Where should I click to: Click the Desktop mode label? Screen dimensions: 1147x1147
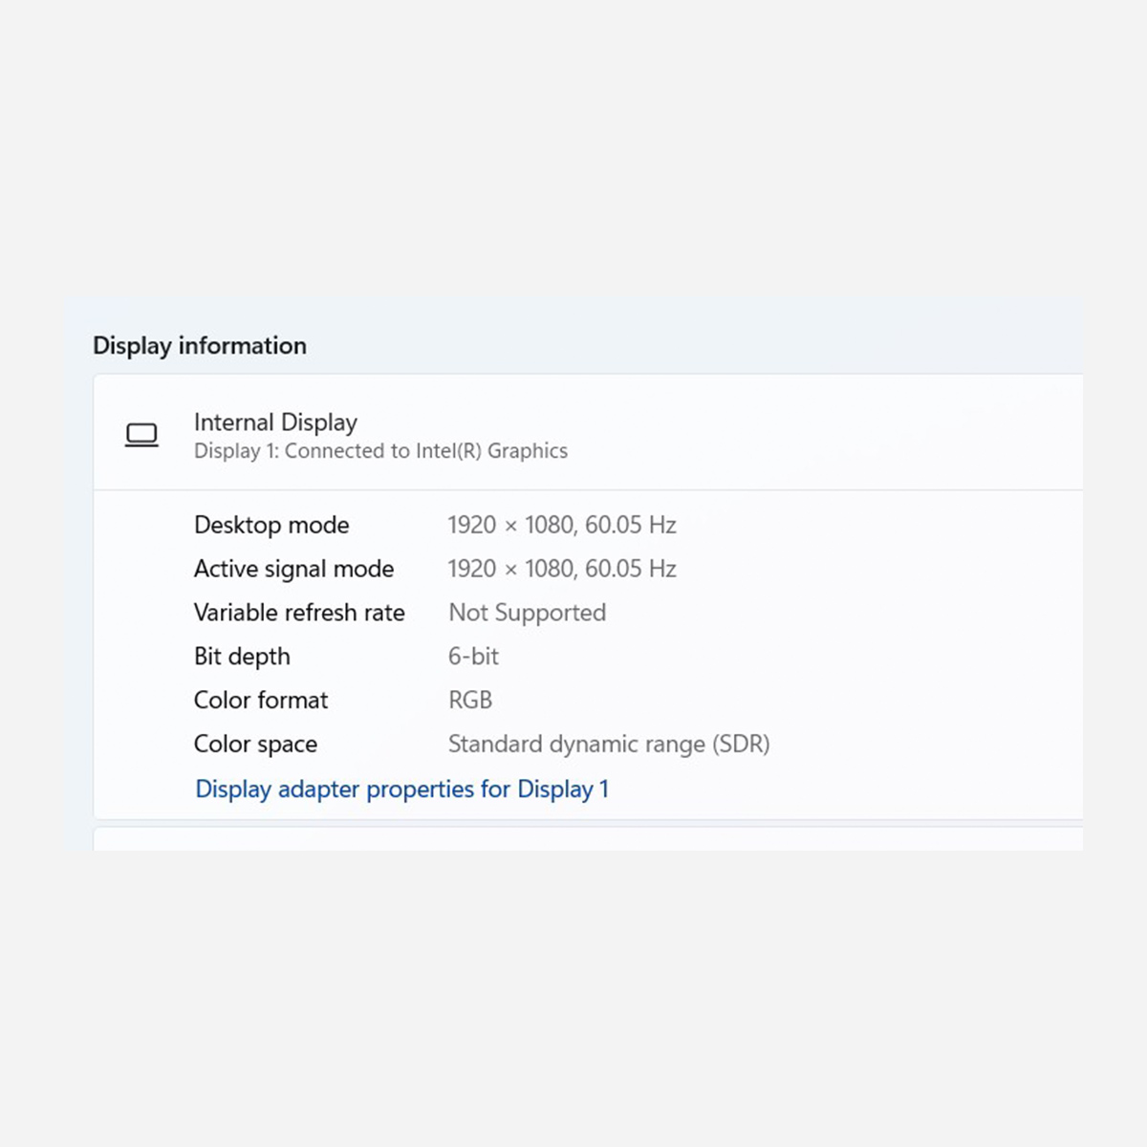click(271, 525)
